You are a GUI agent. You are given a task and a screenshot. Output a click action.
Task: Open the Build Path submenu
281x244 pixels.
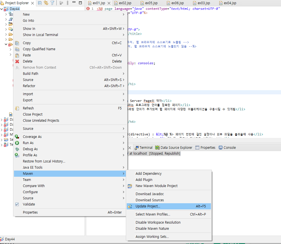(x=70, y=74)
